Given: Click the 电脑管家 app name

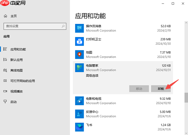Looking at the screenshot, I should 92,65.
